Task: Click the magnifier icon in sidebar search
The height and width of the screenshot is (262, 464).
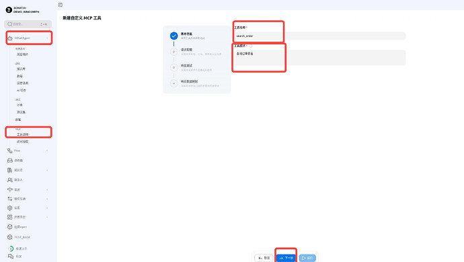Action: click(10, 24)
